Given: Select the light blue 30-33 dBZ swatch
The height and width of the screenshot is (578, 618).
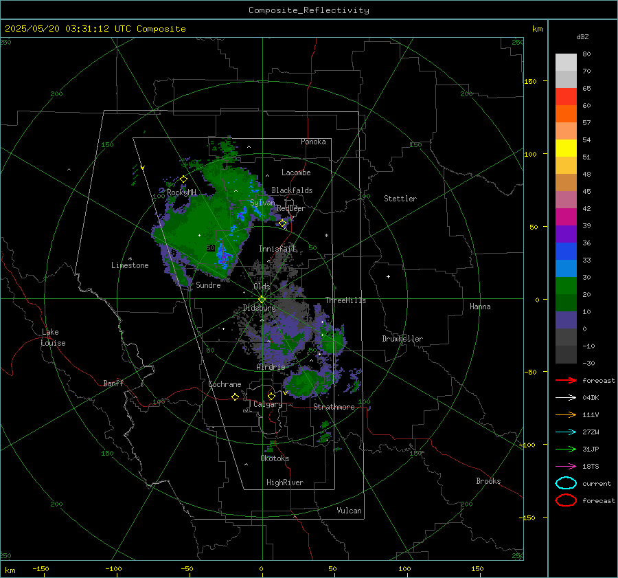Looking at the screenshot, I should tap(566, 268).
